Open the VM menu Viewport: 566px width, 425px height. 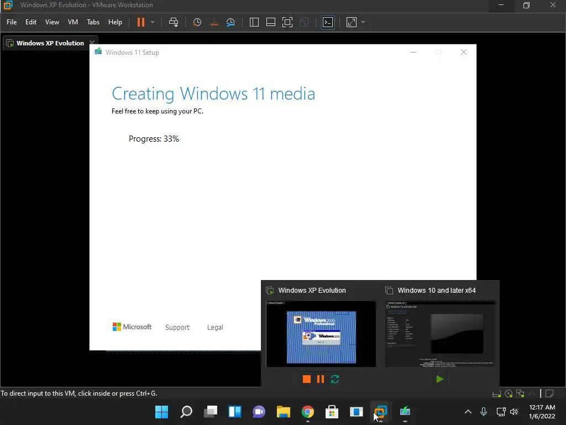tap(73, 22)
